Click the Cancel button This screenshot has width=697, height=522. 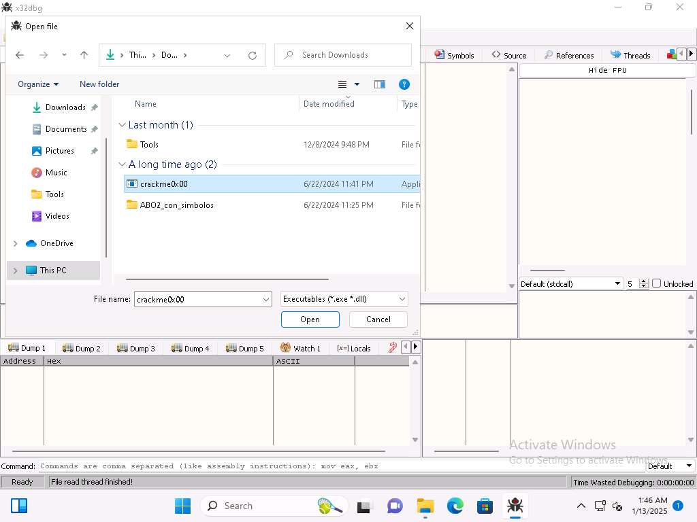[378, 319]
